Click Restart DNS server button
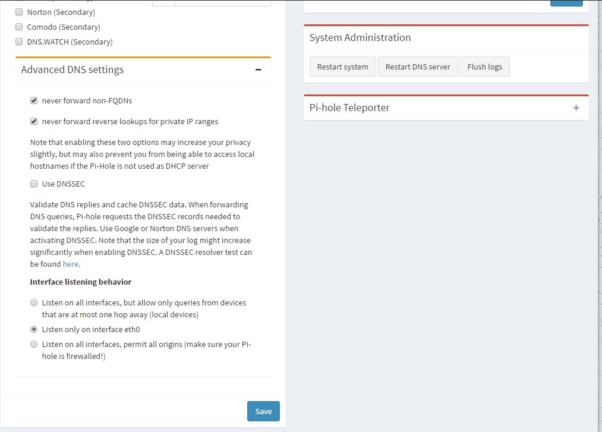Image resolution: width=602 pixels, height=432 pixels. tap(418, 67)
